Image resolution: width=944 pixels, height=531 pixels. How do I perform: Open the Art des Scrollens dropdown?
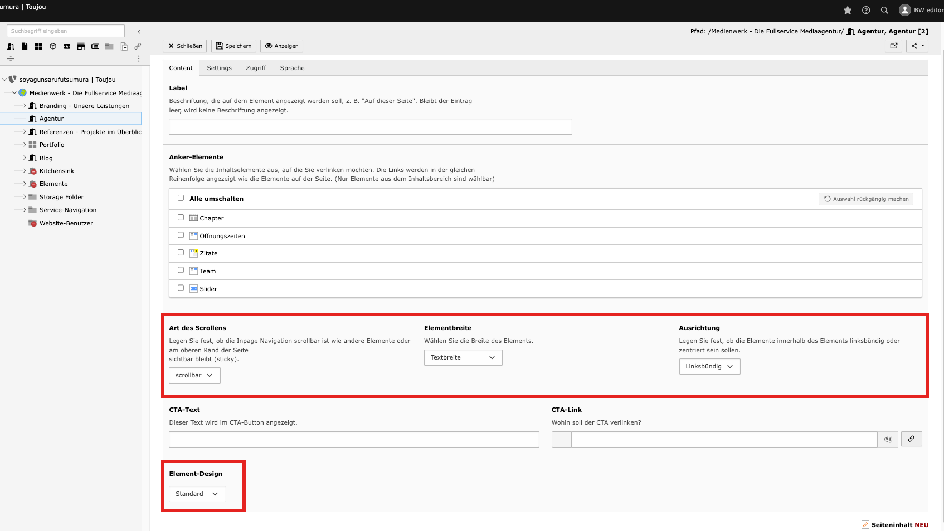(x=194, y=376)
